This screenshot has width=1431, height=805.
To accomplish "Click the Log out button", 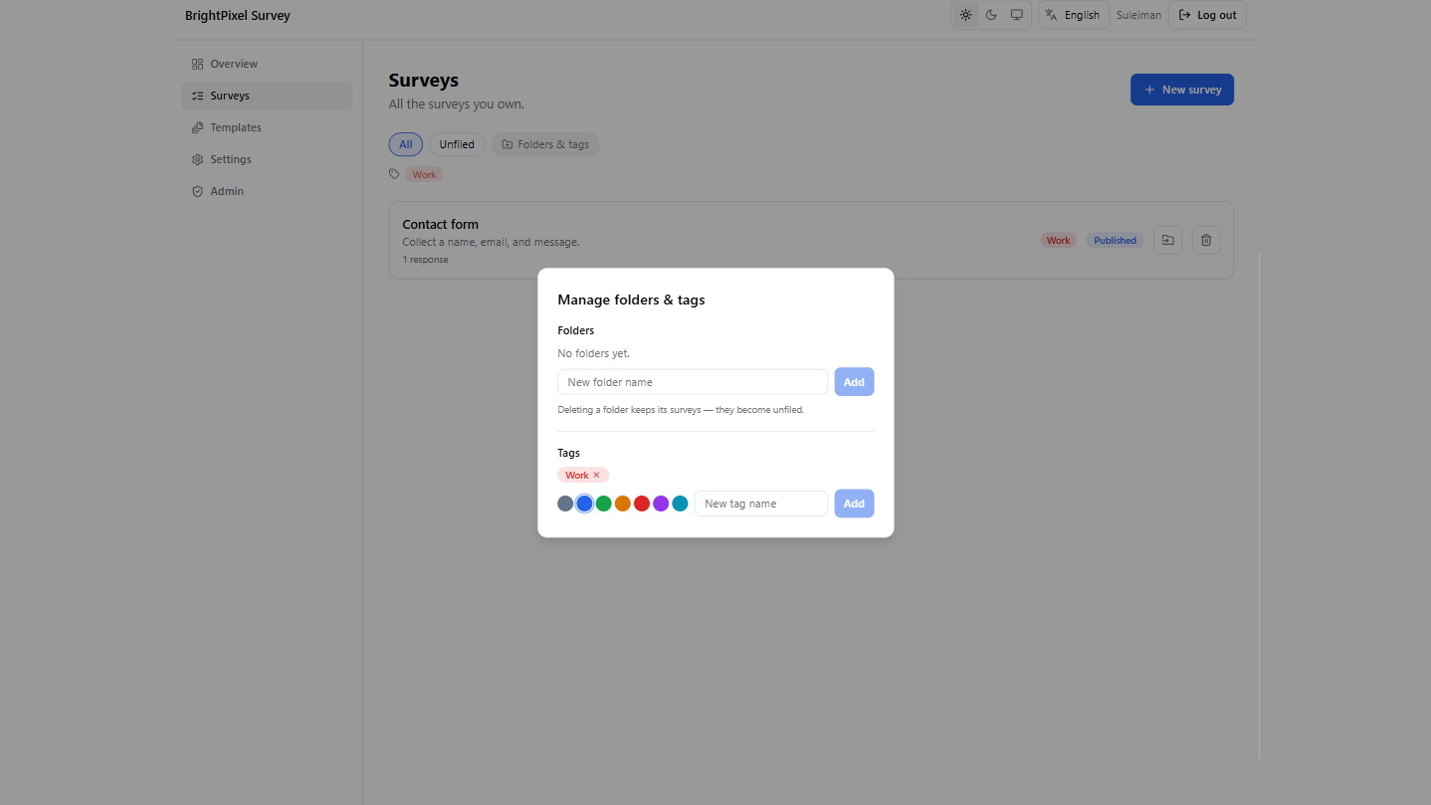I will 1207,15.
